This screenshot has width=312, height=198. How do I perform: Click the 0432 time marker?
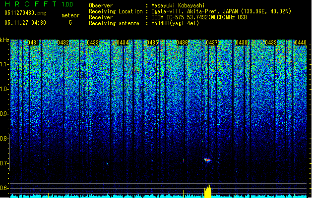click(x=63, y=43)
